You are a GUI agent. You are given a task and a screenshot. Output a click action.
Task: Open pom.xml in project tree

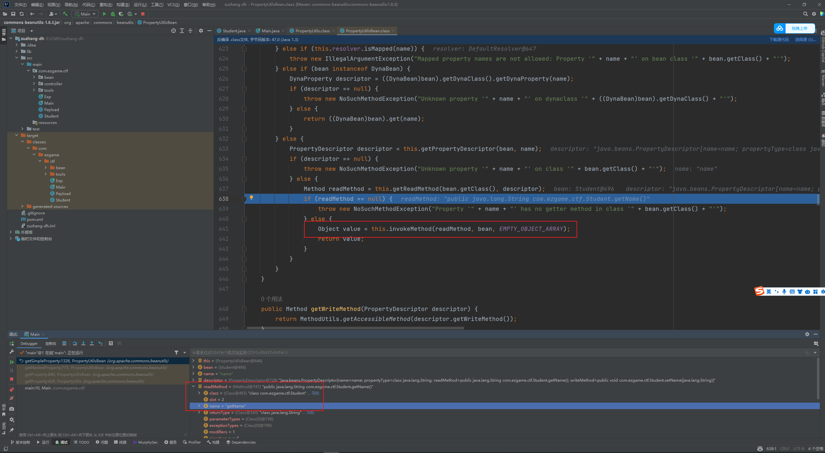(x=35, y=219)
